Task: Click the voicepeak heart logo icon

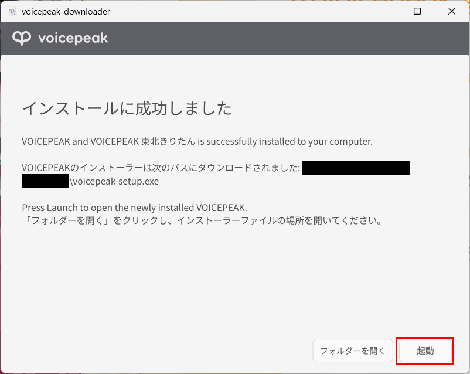Action: (x=22, y=38)
